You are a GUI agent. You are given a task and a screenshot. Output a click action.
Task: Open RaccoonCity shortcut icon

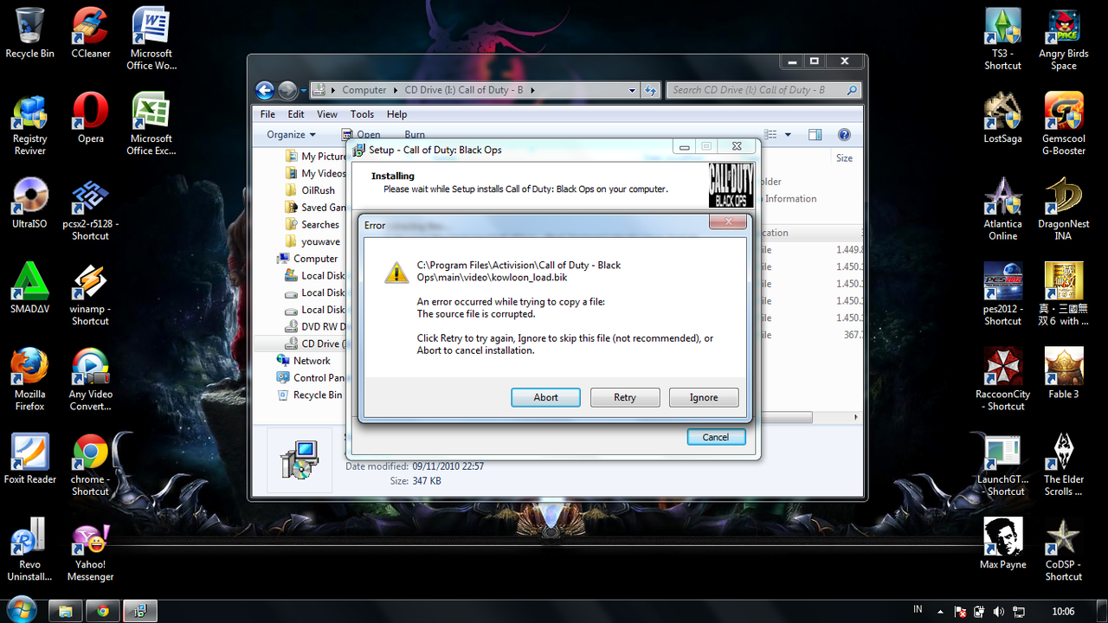[1002, 379]
